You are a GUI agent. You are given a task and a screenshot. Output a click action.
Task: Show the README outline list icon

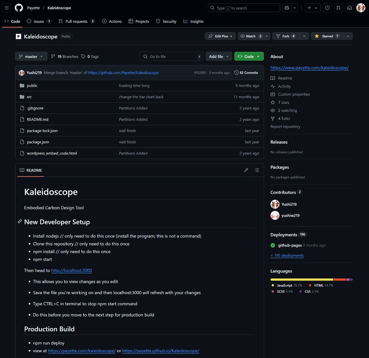[257, 170]
